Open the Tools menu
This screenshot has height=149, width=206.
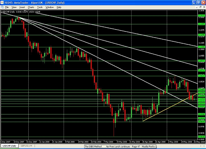[40, 7]
